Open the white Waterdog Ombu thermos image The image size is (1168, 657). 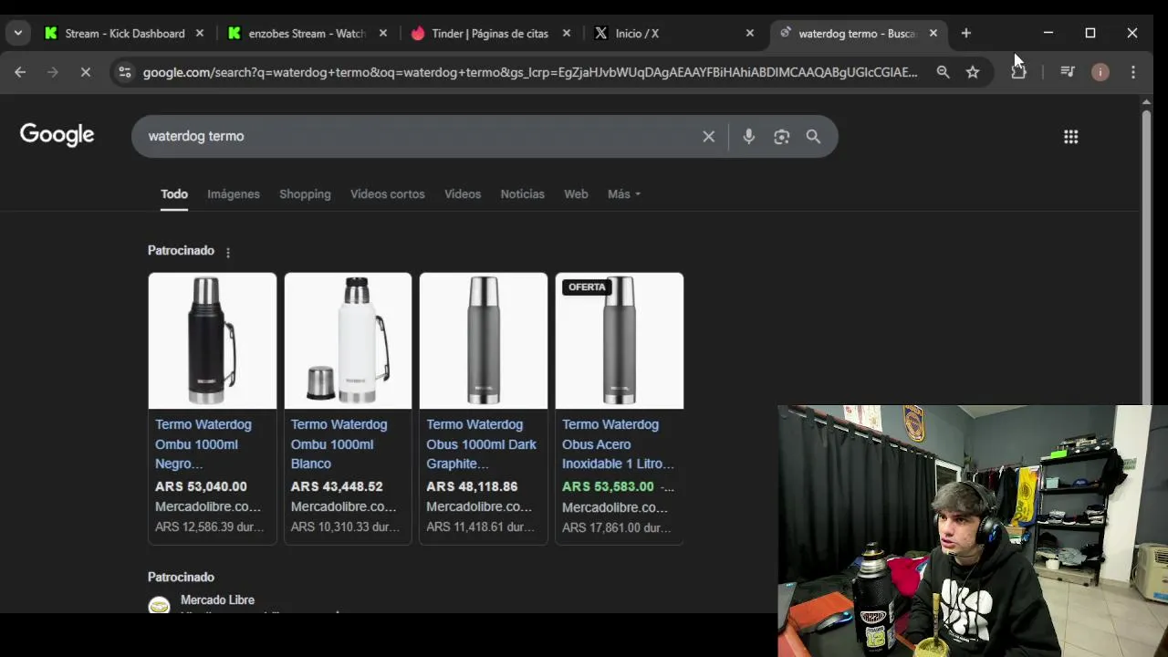(348, 340)
